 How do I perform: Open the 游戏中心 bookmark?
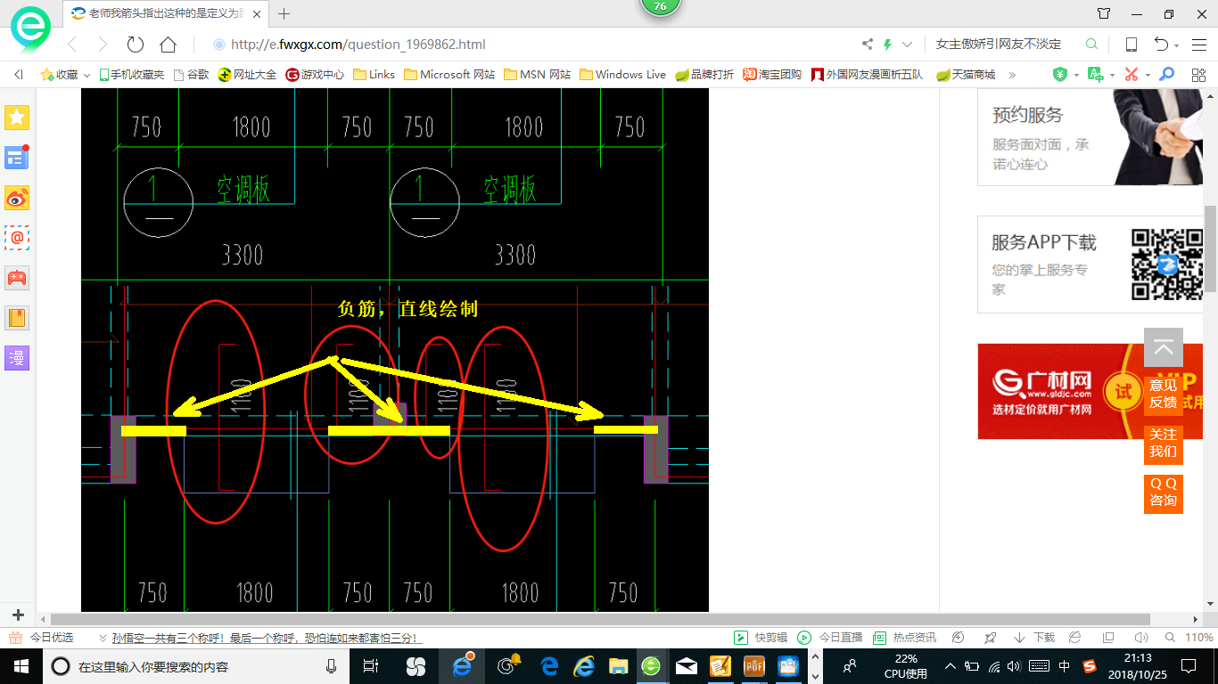315,75
